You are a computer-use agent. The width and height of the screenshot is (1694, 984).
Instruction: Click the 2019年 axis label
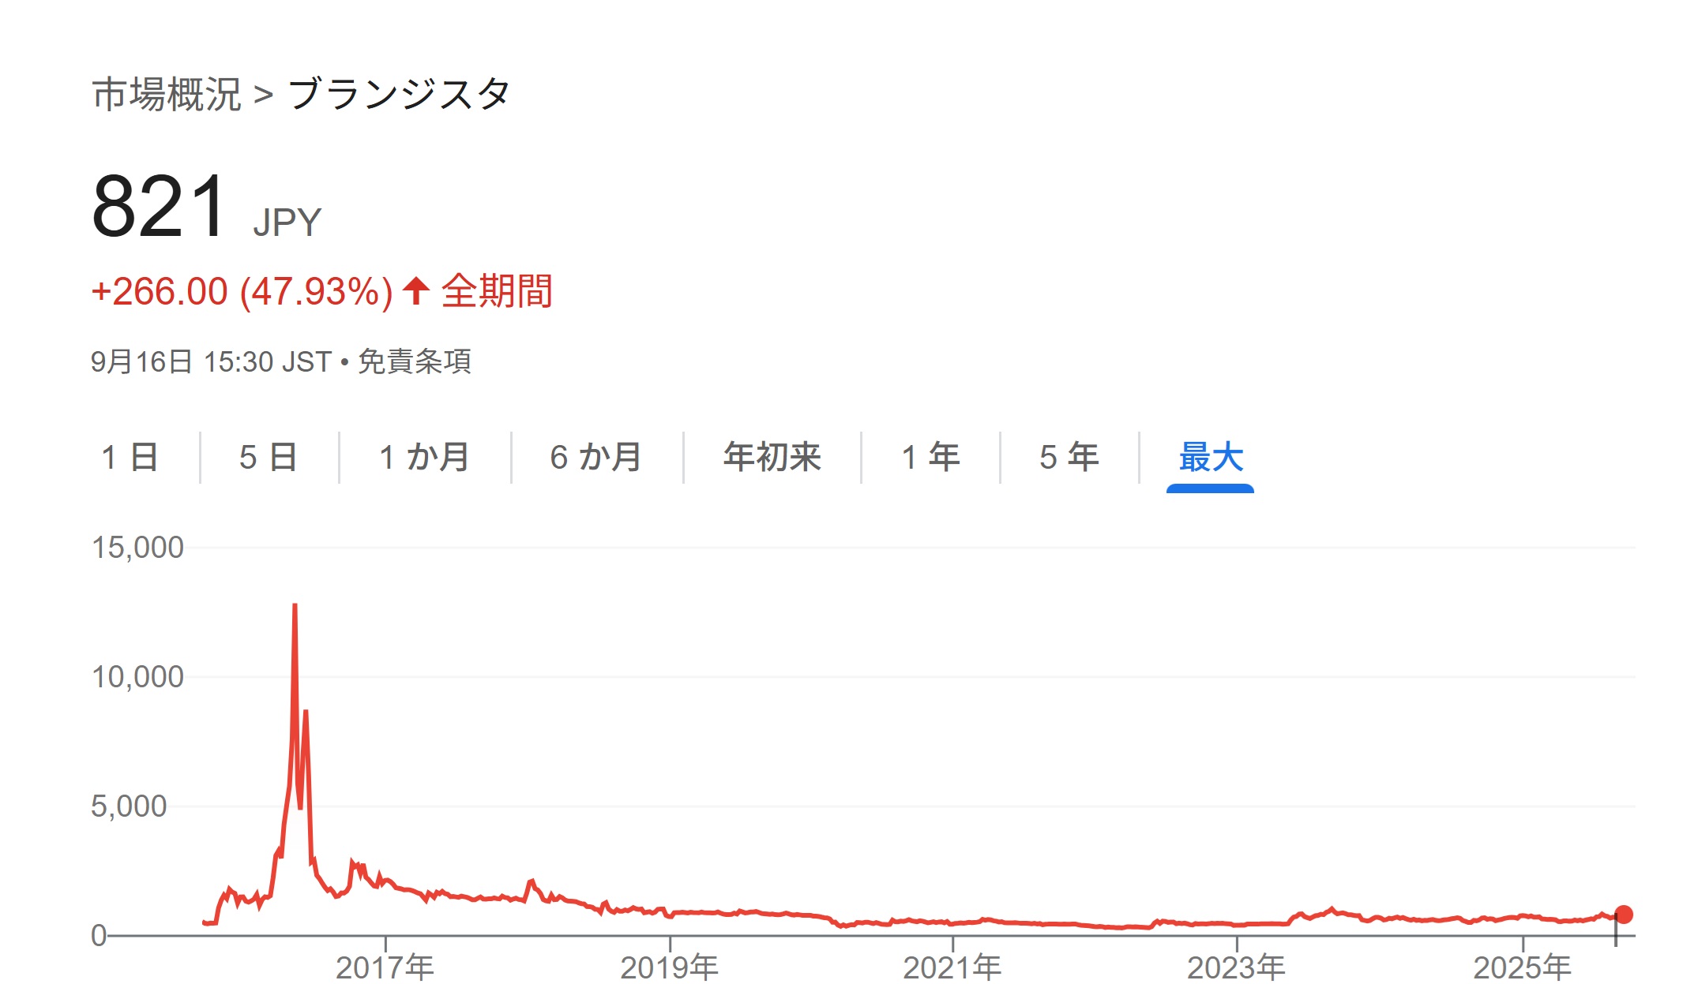tap(670, 967)
